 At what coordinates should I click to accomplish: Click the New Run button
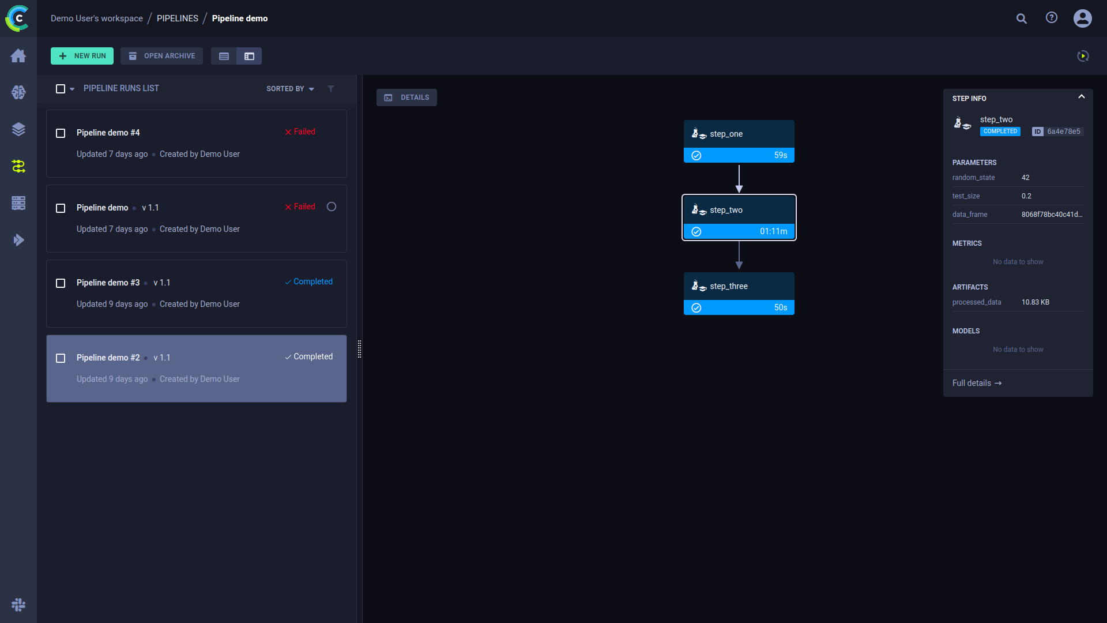coord(82,56)
